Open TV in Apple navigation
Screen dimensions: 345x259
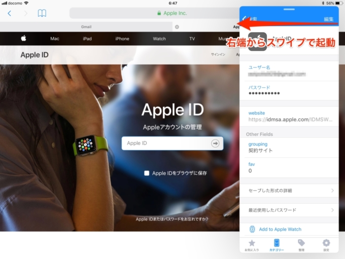(192, 39)
